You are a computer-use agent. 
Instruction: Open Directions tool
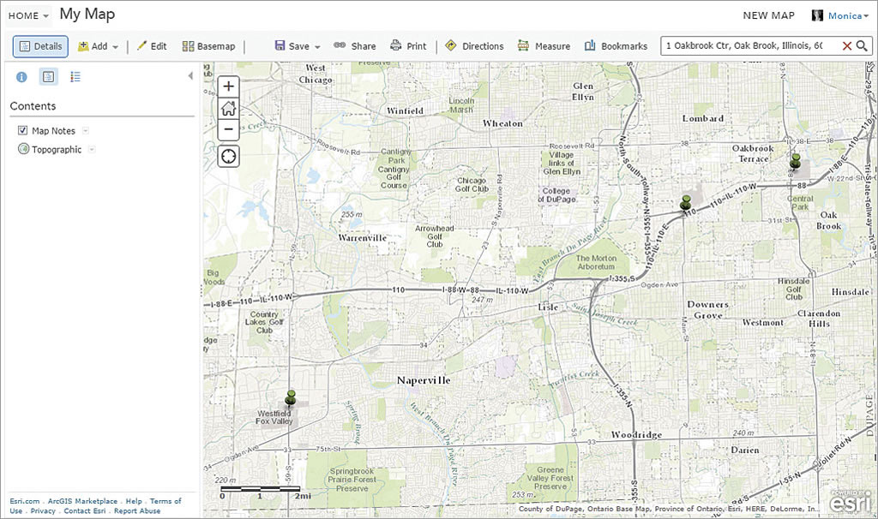(x=474, y=46)
